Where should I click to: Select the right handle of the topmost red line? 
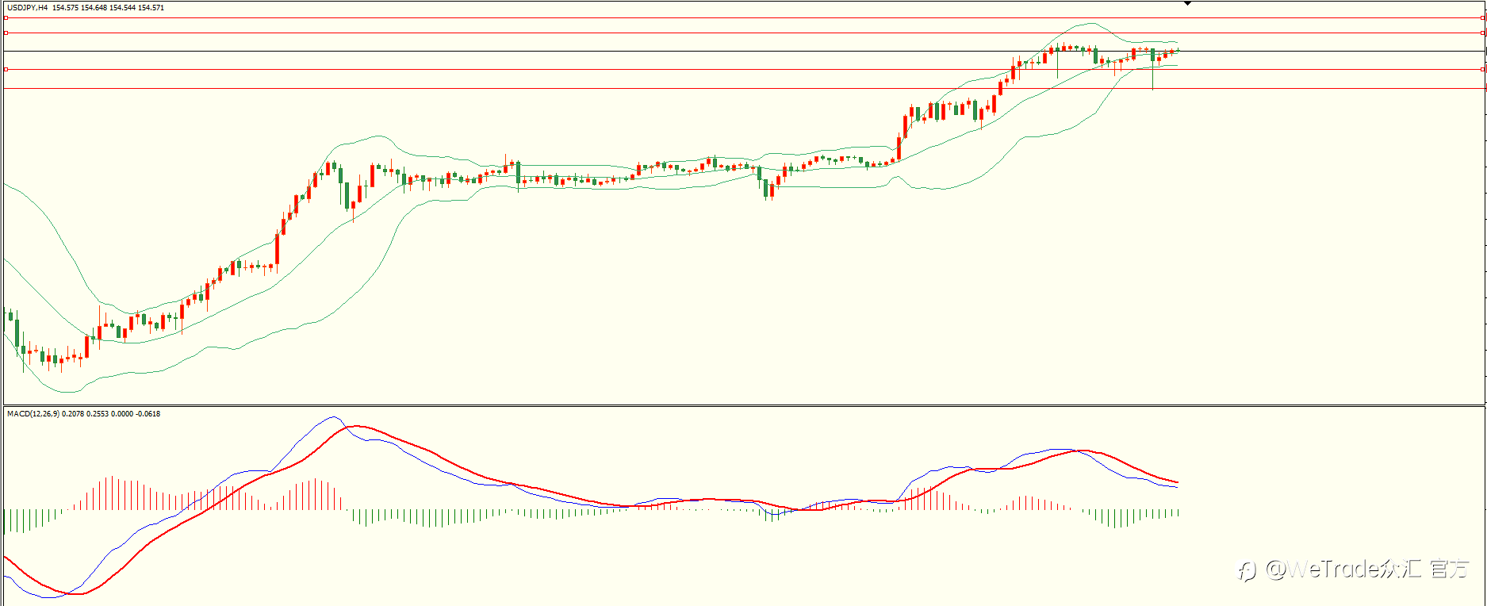pyautogui.click(x=1484, y=17)
